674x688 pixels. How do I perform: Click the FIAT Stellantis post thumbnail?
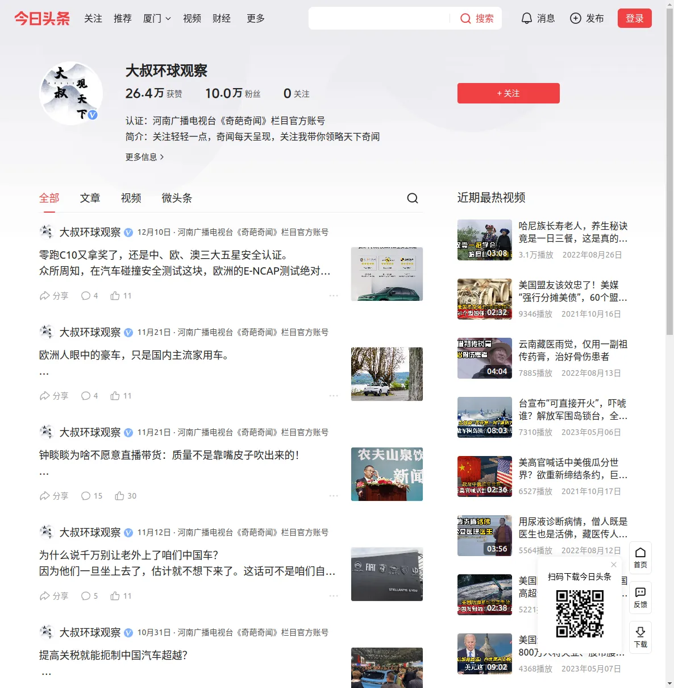click(387, 574)
